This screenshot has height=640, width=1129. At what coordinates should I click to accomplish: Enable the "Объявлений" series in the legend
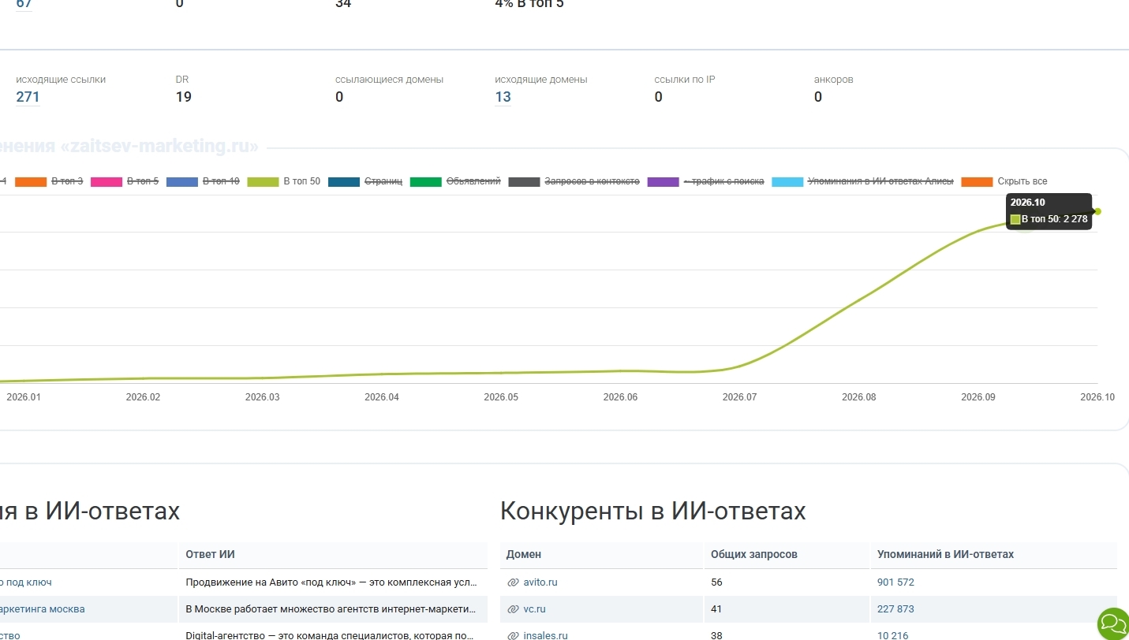click(x=455, y=182)
